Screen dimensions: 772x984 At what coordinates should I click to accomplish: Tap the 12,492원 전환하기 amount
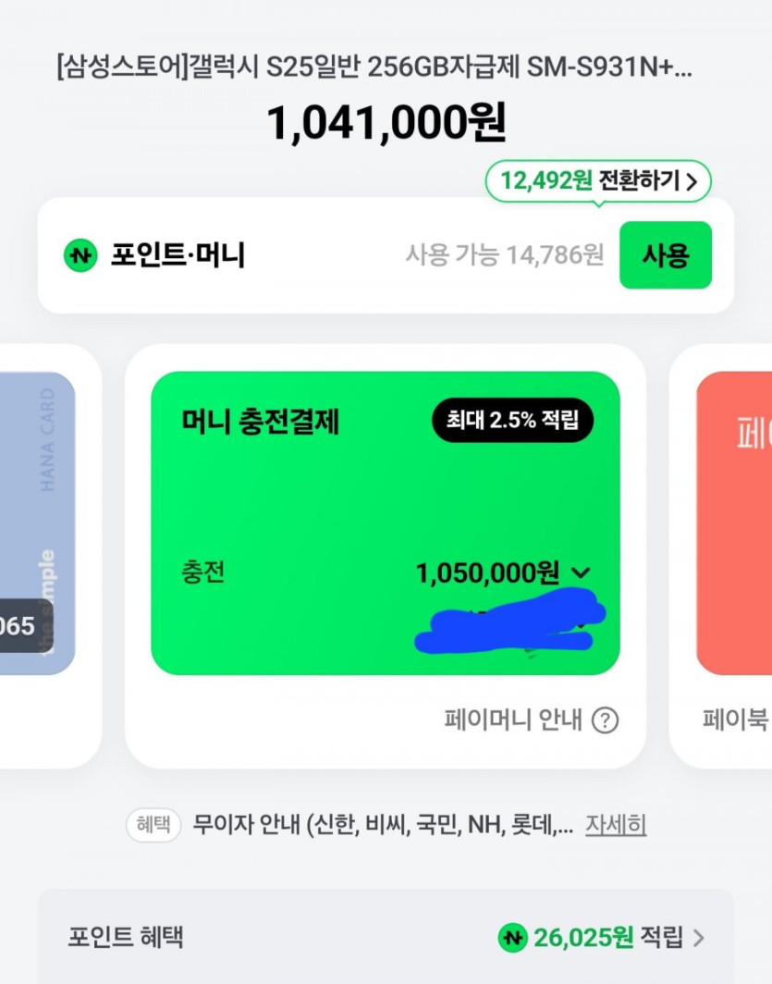point(545,181)
